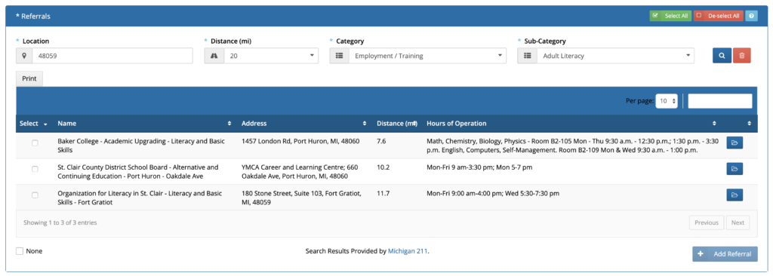Click sort arrows on Name column

tap(229, 123)
